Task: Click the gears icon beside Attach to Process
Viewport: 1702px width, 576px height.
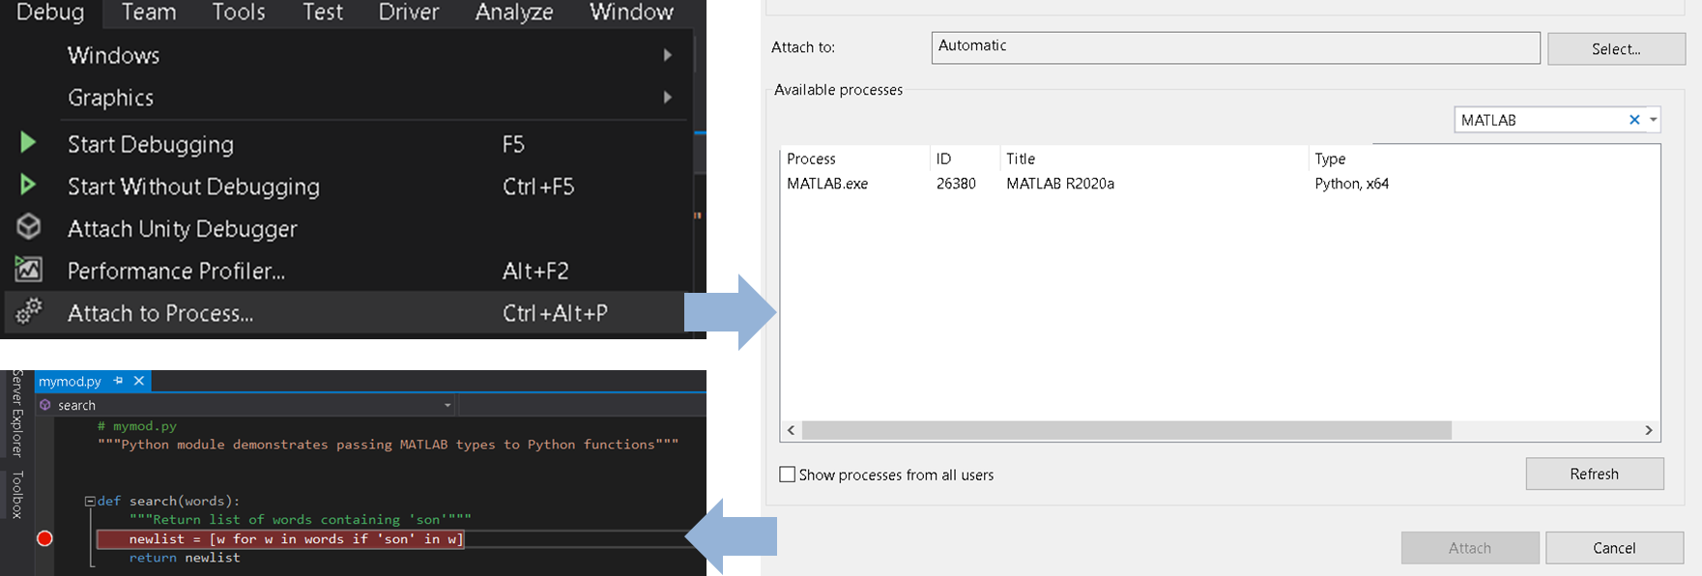Action: pos(29,311)
